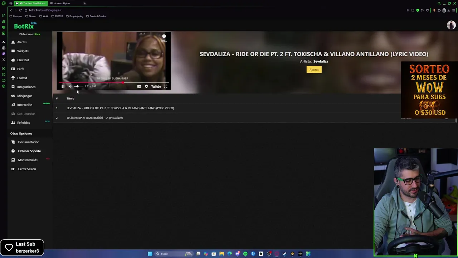
Task: Click Cerrar Sesión
Action: [x=27, y=169]
